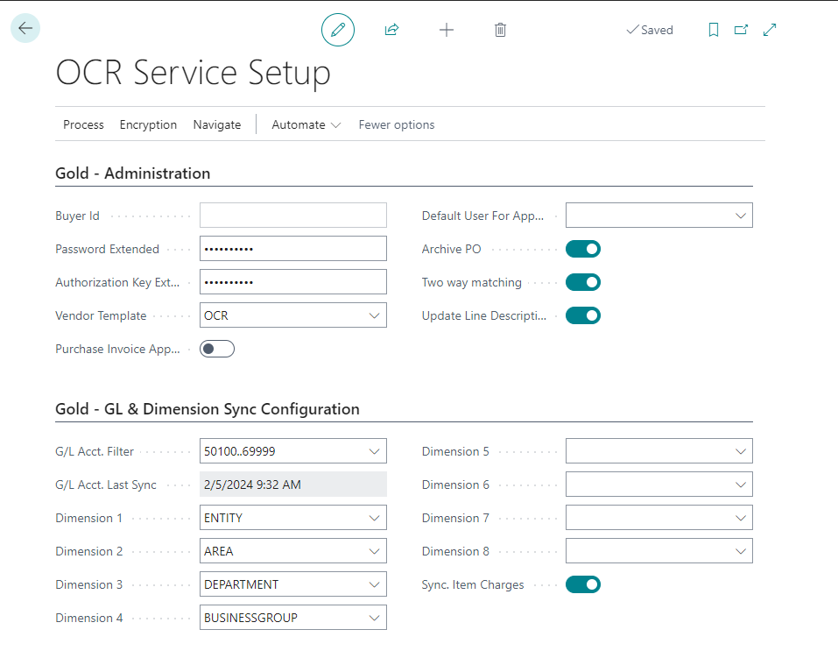The height and width of the screenshot is (658, 838).
Task: Expand the Automate menu
Action: (x=306, y=124)
